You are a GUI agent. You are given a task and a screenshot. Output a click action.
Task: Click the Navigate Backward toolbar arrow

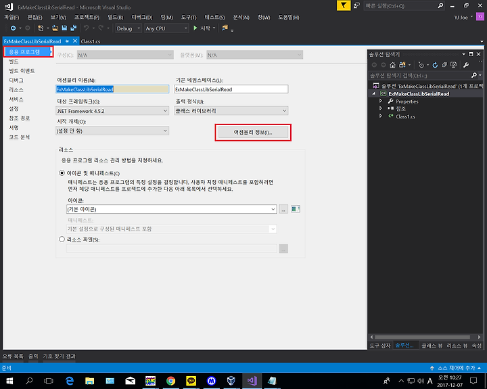(13, 28)
